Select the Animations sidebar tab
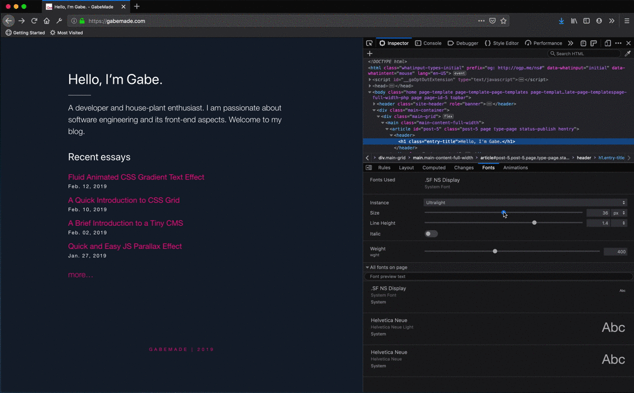Screen dimensions: 634x393 pos(515,168)
